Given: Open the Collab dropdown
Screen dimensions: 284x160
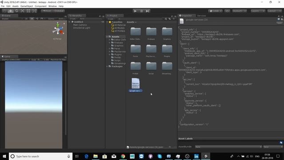Looking at the screenshot, I should 215,11.
